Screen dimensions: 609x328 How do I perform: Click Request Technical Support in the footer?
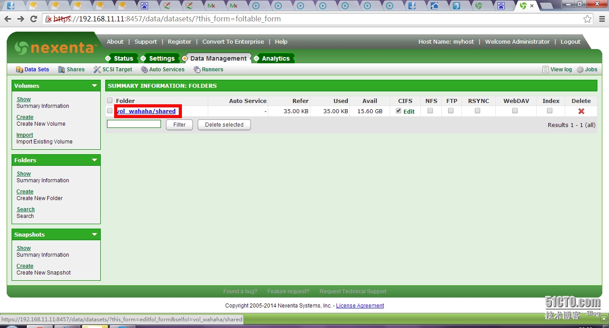tap(353, 291)
